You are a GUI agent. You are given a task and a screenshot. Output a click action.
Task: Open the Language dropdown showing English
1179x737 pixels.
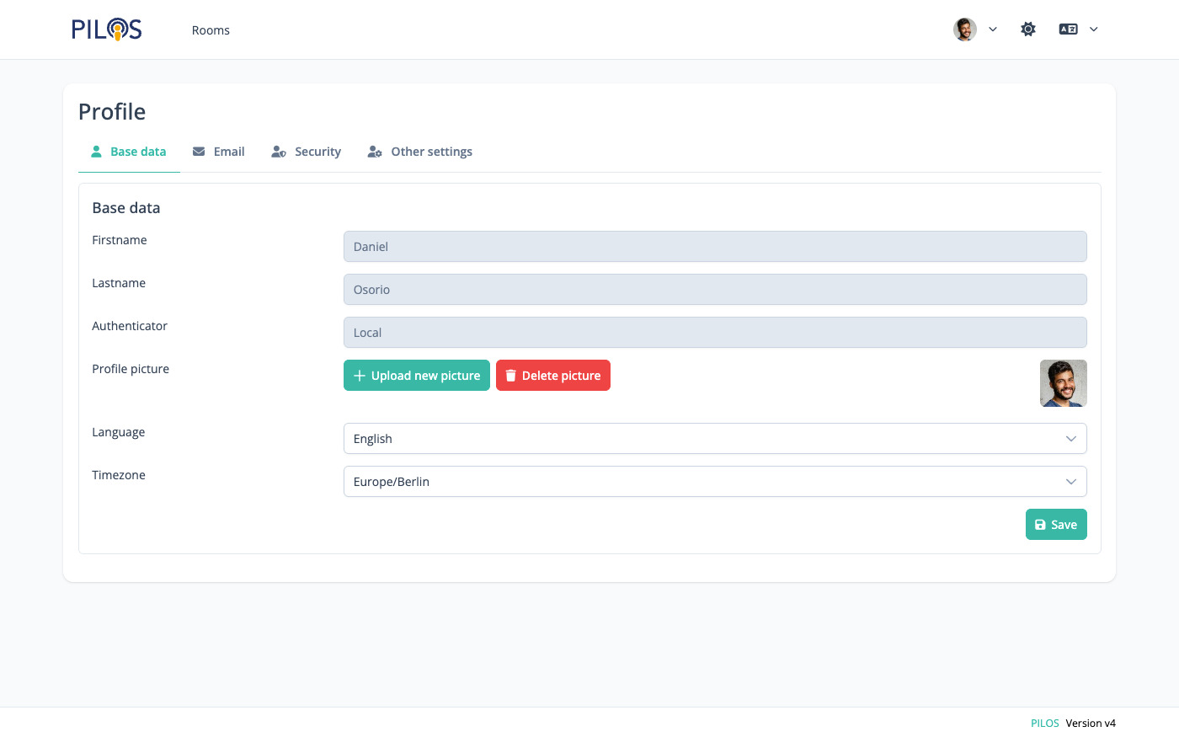(x=714, y=439)
